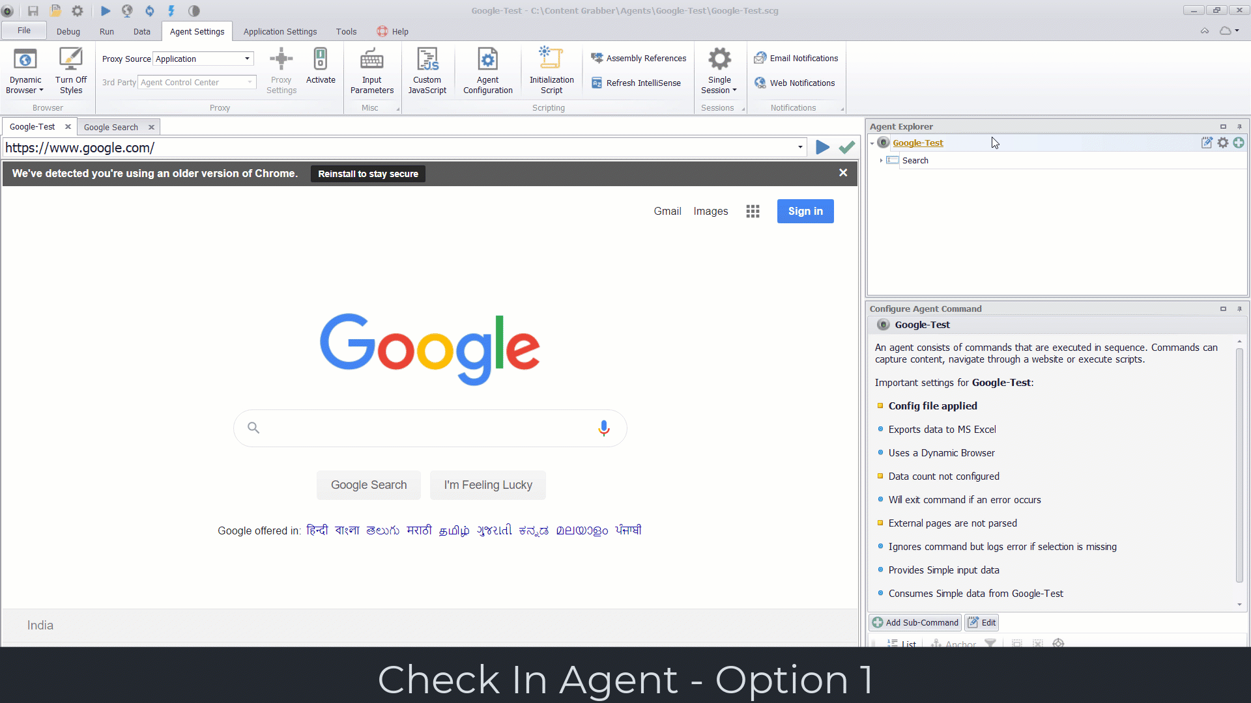Select the Application Settings tab
This screenshot has width=1251, height=703.
point(280,31)
